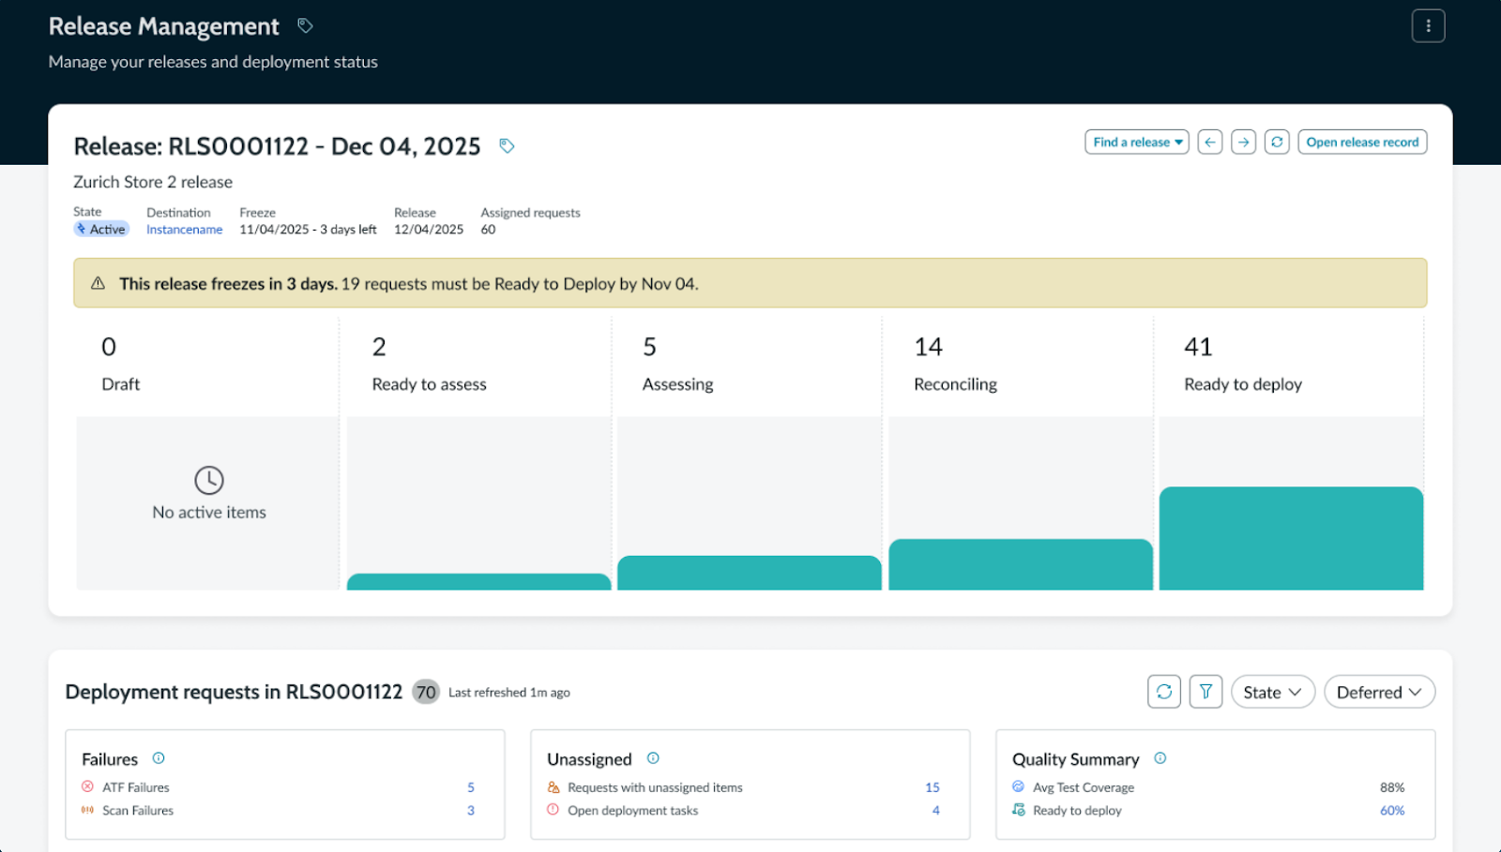Show info tooltip for Quality Summary

1160,758
